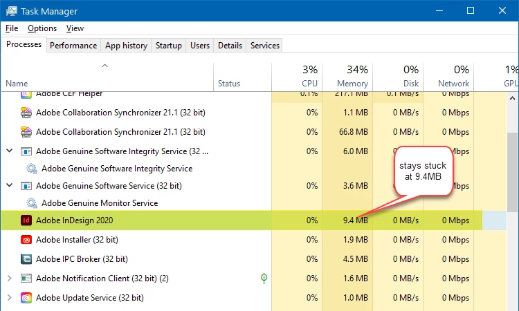The image size is (519, 311).
Task: Open the Startup tab
Action: 168,46
